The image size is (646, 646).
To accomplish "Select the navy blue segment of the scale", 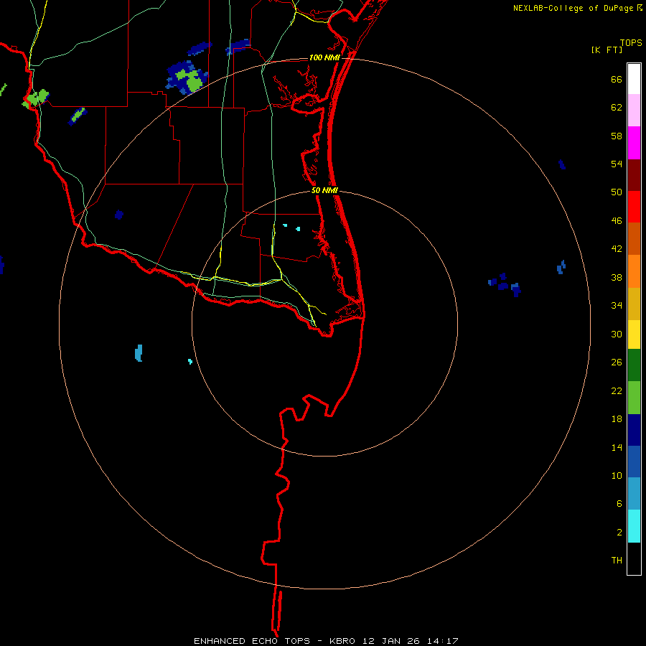I will click(634, 430).
